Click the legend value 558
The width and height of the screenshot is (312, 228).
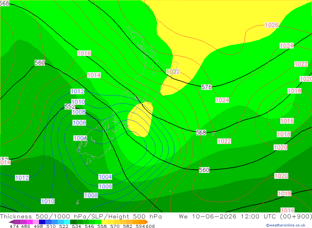point(102,226)
